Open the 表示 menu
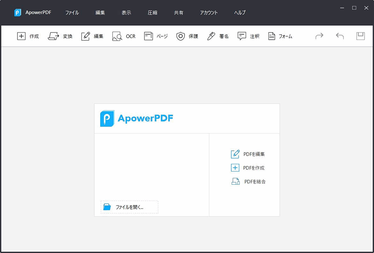The width and height of the screenshot is (374, 253). (x=126, y=13)
